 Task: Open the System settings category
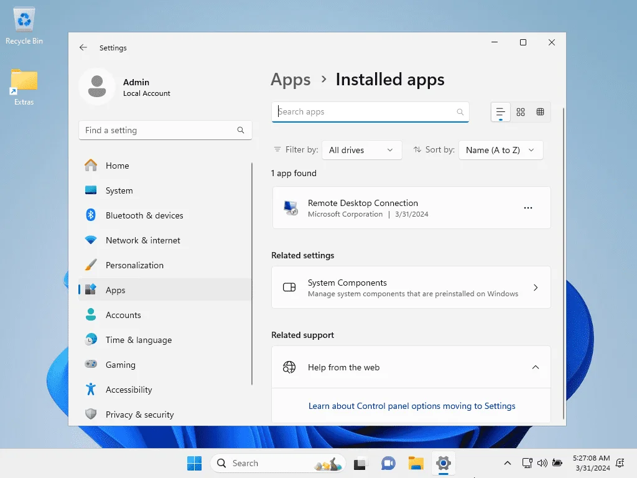(x=165, y=190)
